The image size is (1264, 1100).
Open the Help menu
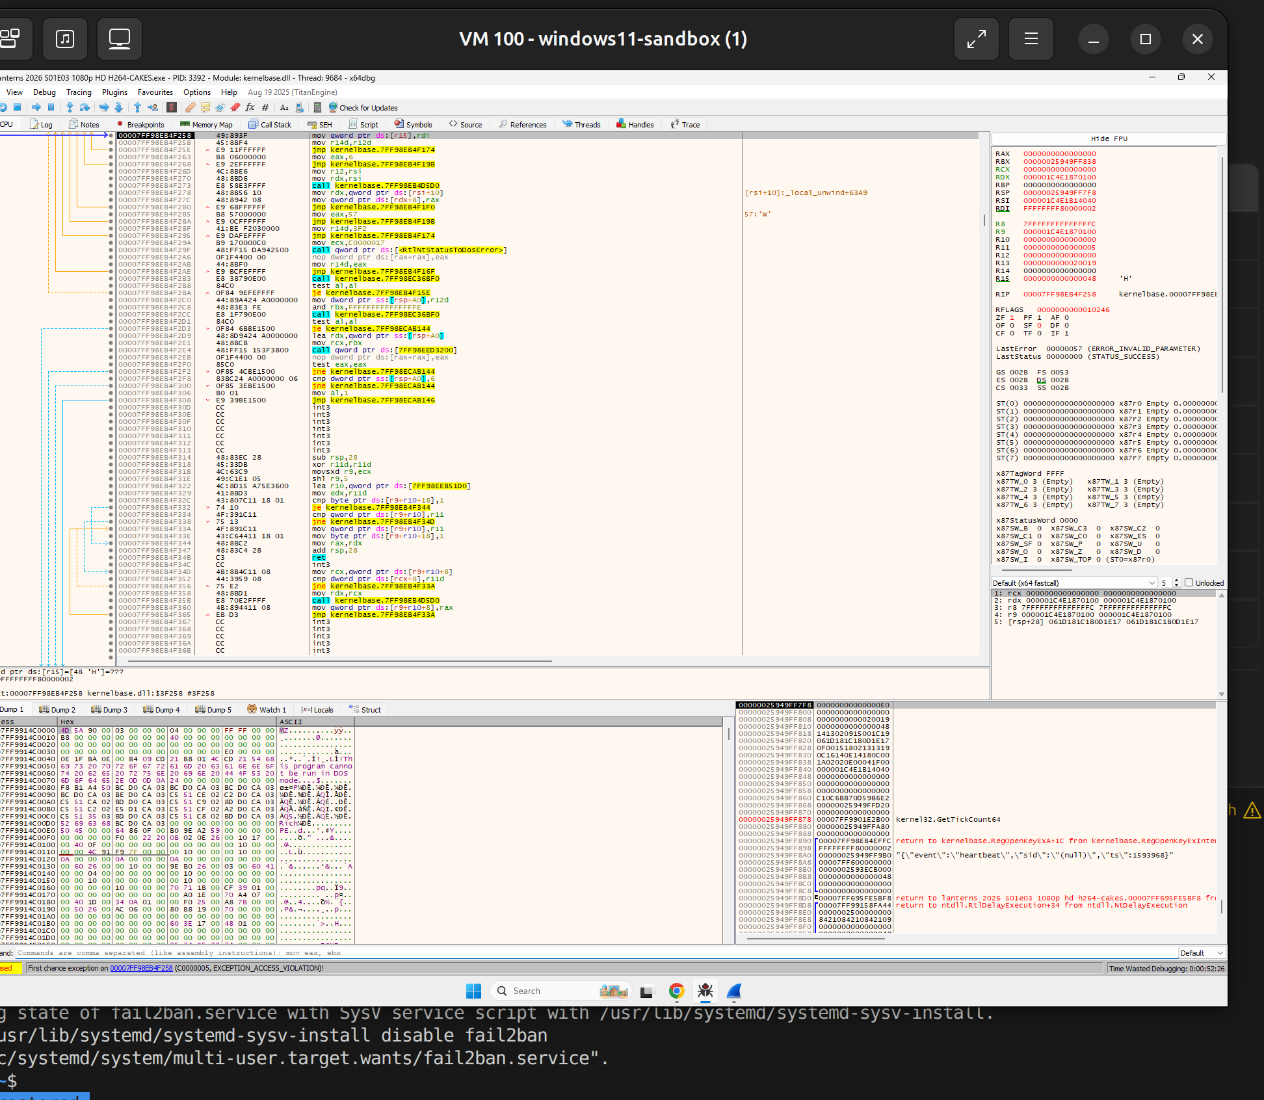(229, 92)
